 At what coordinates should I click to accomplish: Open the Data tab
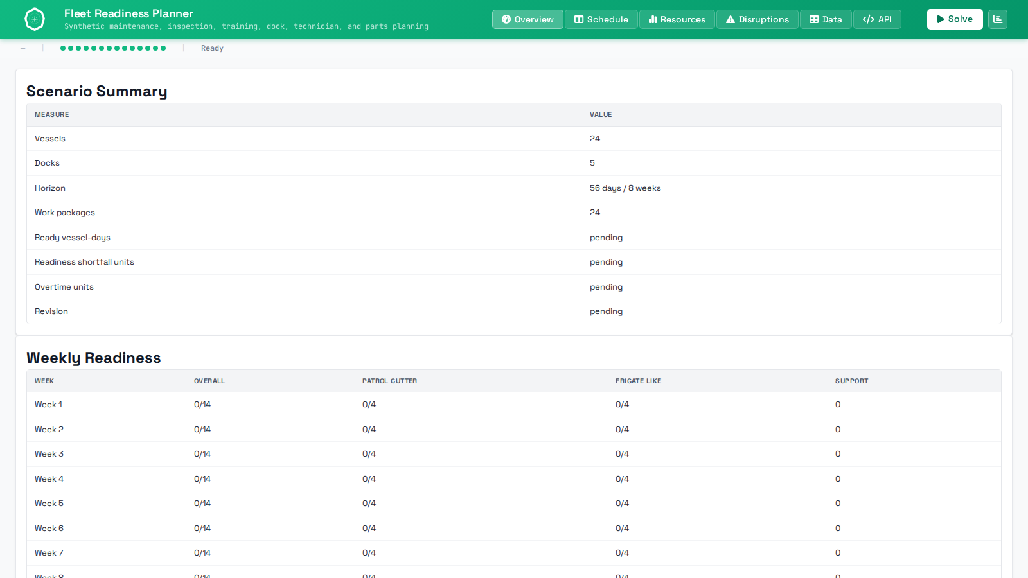(826, 19)
